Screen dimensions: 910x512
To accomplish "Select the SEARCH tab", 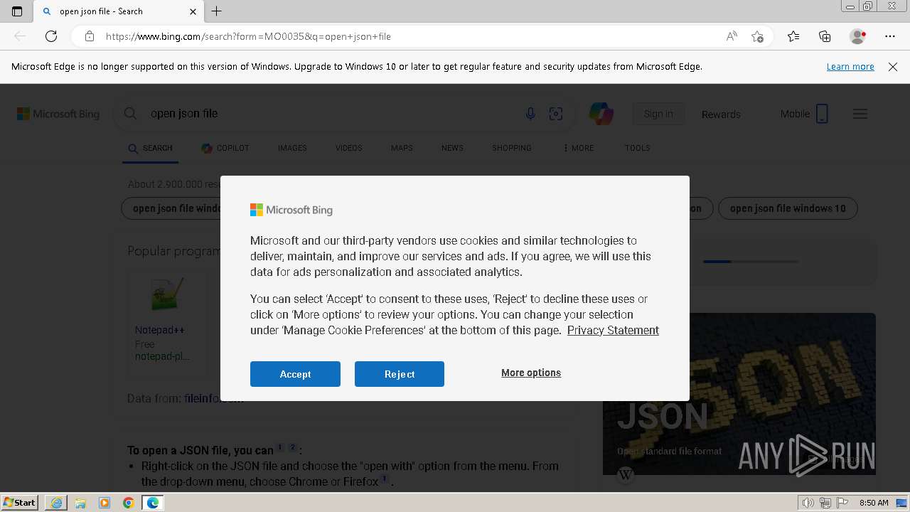I will coord(150,148).
